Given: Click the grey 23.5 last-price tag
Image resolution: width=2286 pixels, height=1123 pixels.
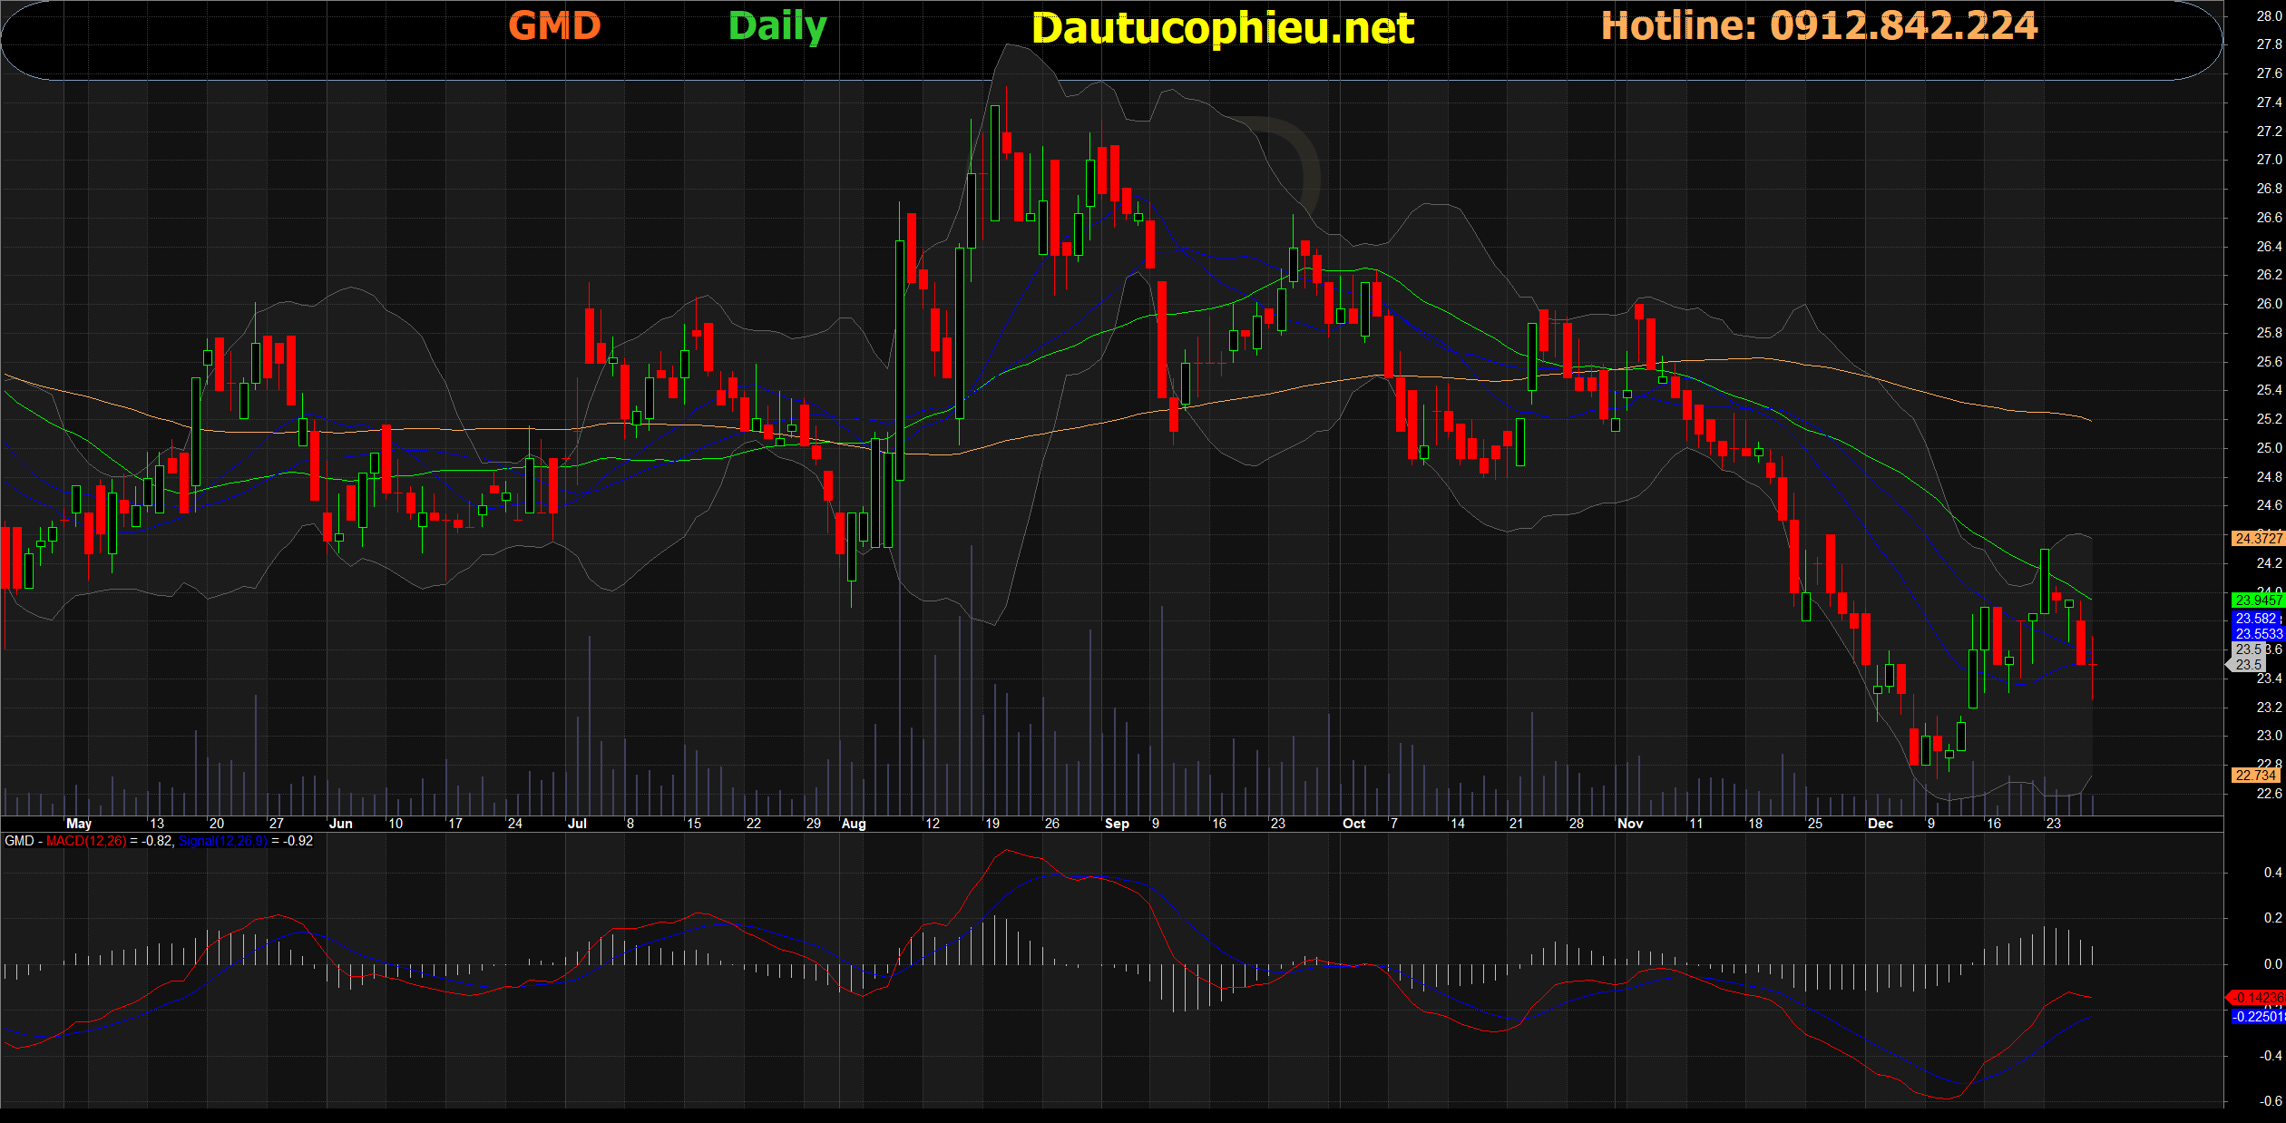Looking at the screenshot, I should coord(2248,664).
